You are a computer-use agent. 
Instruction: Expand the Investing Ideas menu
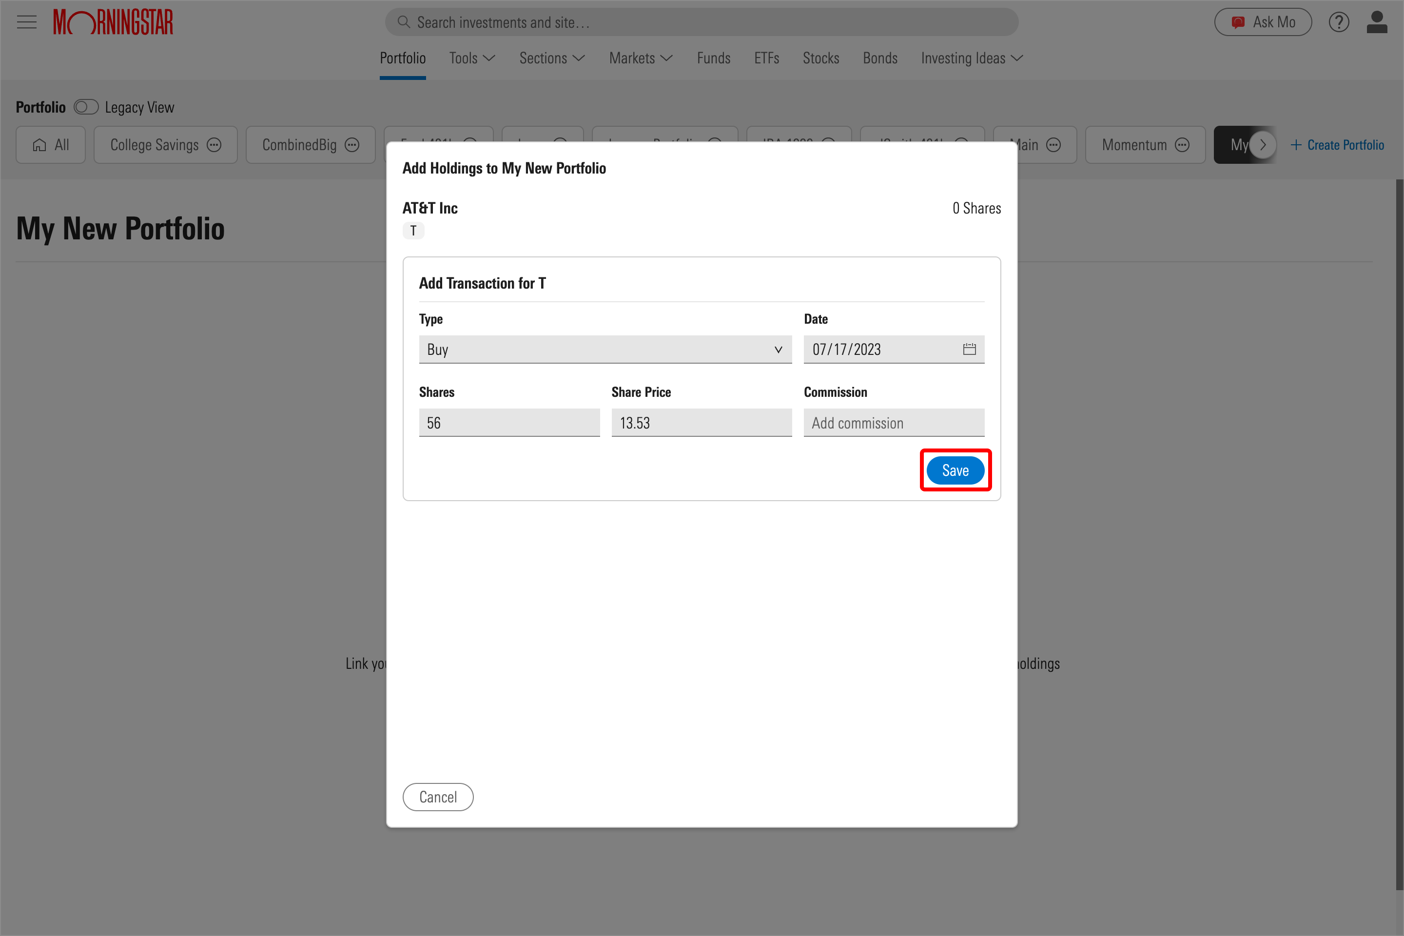[973, 58]
